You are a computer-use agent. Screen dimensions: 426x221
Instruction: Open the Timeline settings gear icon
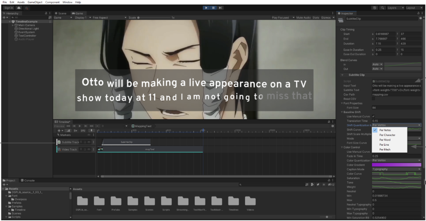(x=333, y=126)
